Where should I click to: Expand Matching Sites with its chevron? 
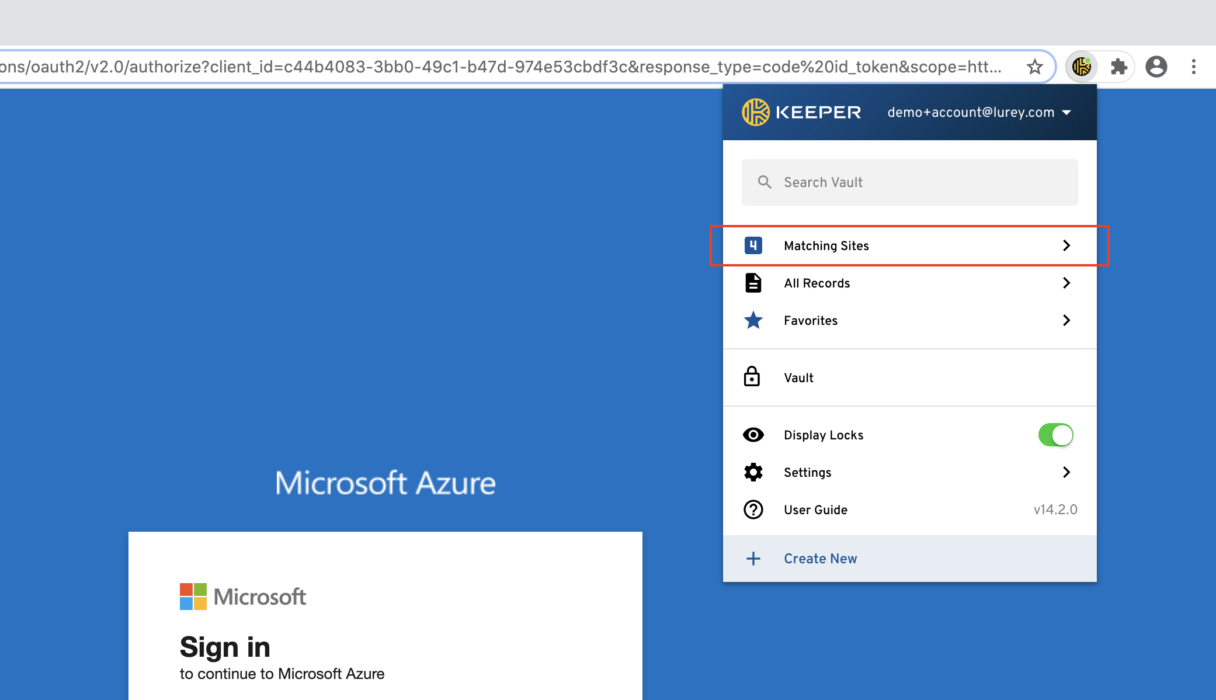coord(1066,245)
